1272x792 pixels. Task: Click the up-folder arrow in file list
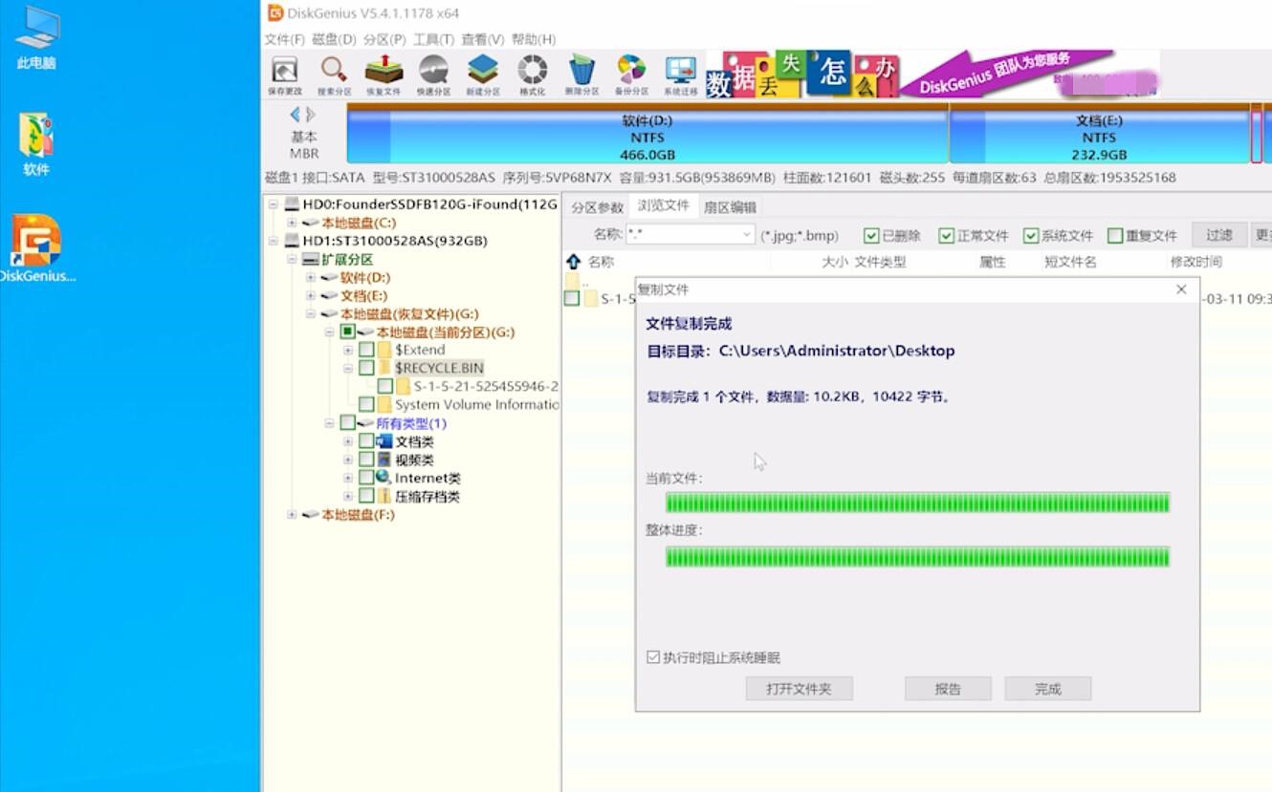574,262
